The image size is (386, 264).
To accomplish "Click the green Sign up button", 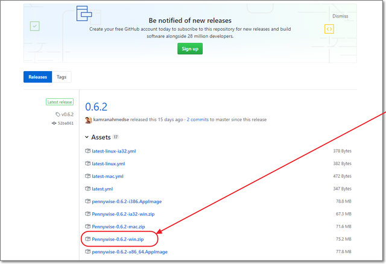I will click(190, 48).
